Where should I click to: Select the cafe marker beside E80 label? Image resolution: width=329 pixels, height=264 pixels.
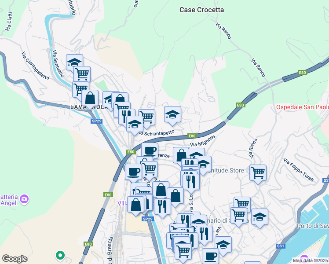(150, 150)
